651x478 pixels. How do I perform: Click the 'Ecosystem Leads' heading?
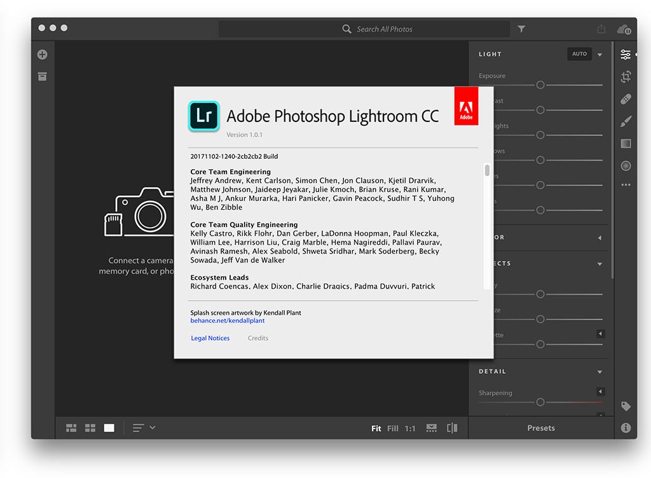click(219, 277)
